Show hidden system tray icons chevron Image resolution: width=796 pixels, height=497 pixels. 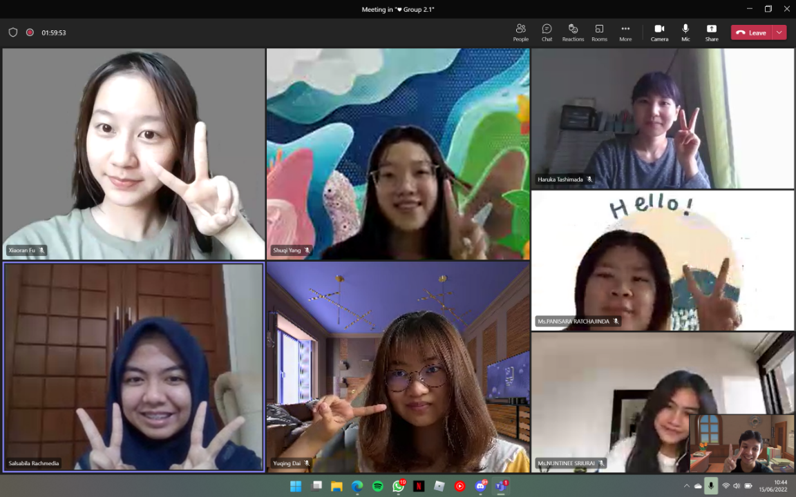(x=686, y=486)
